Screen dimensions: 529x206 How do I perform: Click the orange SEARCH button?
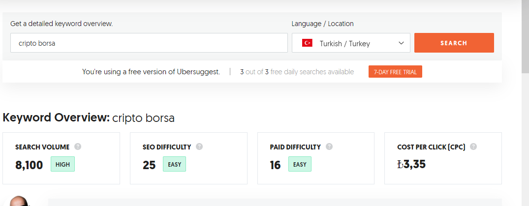tap(454, 43)
